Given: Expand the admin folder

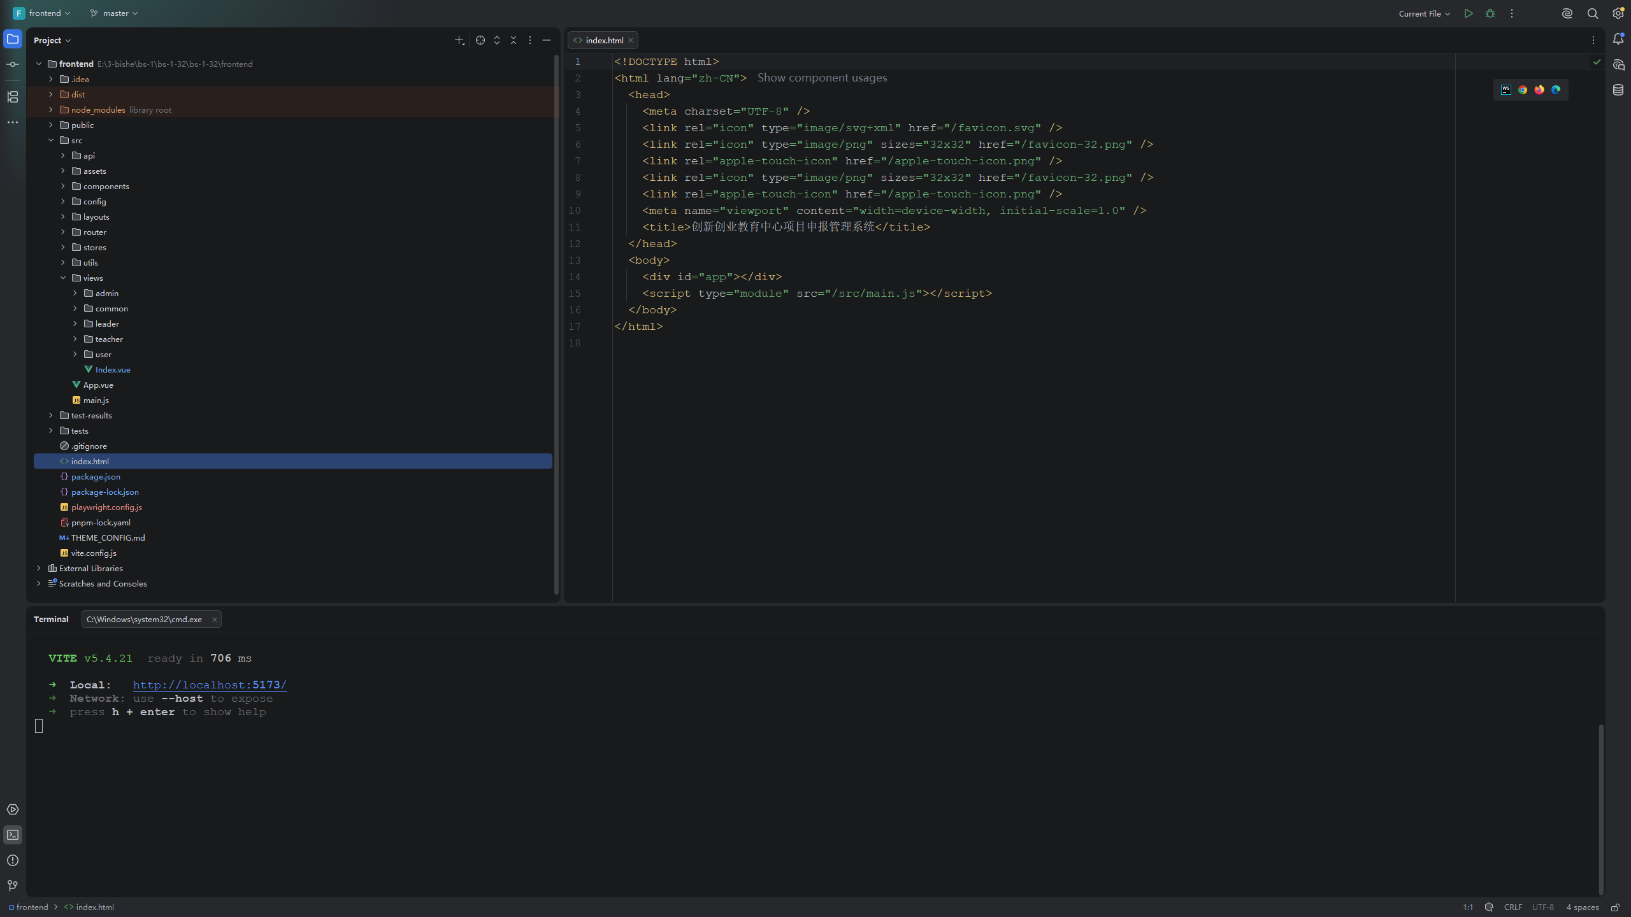Looking at the screenshot, I should pyautogui.click(x=75, y=293).
